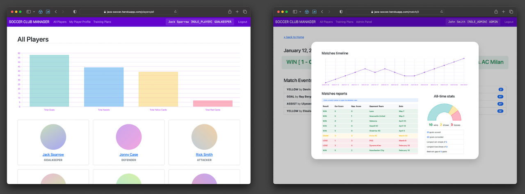The height and width of the screenshot is (194, 525).
Task: Focus address bar showing match/2 URL
Action: pos(395,12)
